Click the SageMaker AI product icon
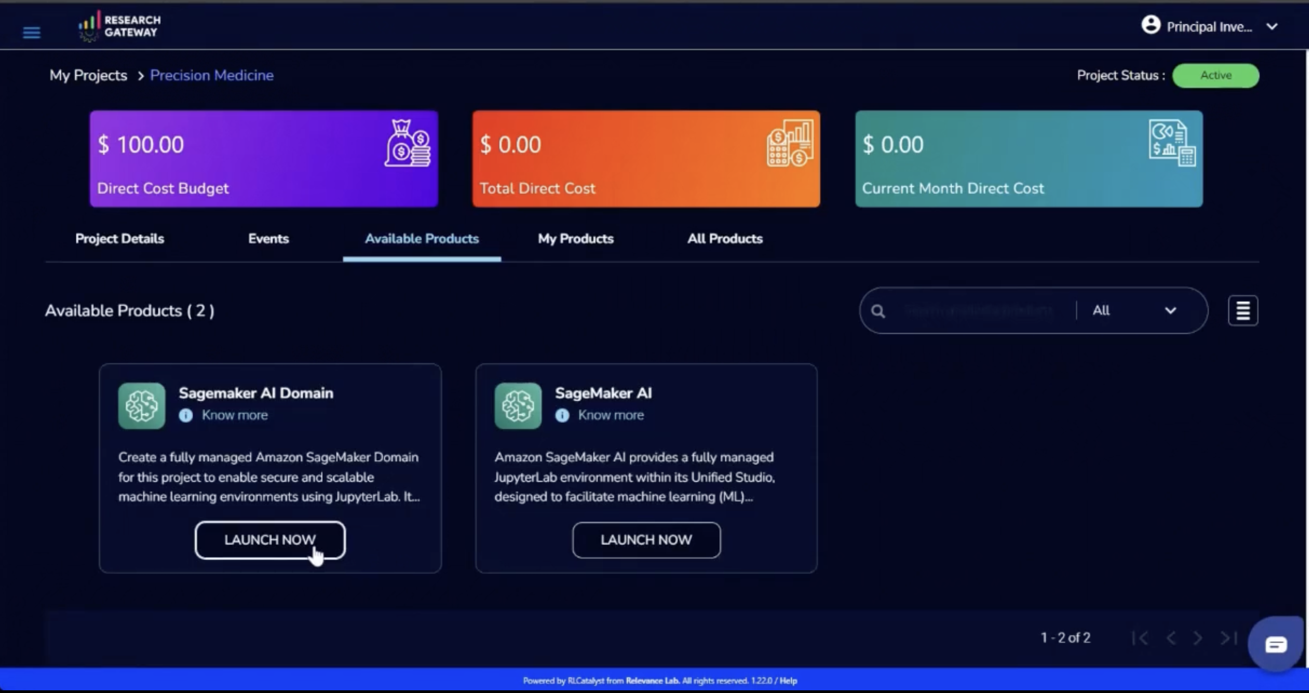This screenshot has height=693, width=1309. [518, 406]
